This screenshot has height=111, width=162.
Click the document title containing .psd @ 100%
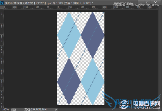[49, 3]
